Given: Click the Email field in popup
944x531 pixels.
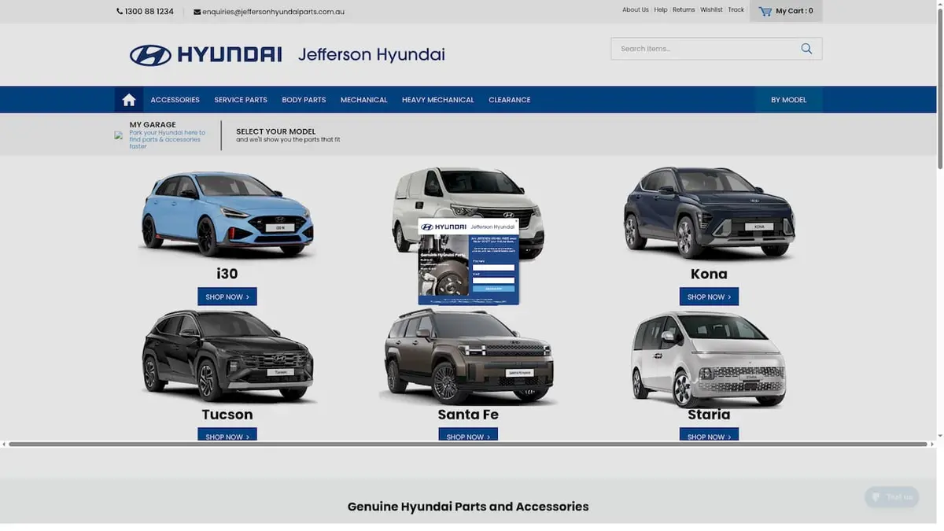Looking at the screenshot, I should pyautogui.click(x=493, y=280).
